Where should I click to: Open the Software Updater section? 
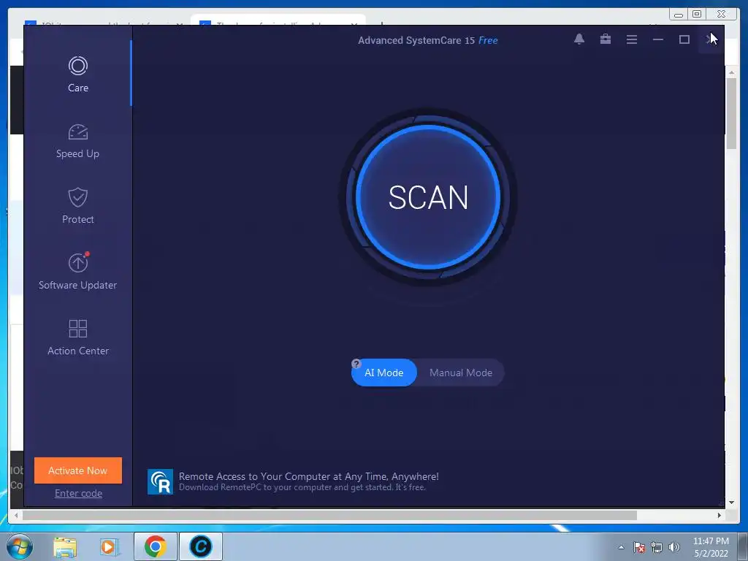pos(77,272)
